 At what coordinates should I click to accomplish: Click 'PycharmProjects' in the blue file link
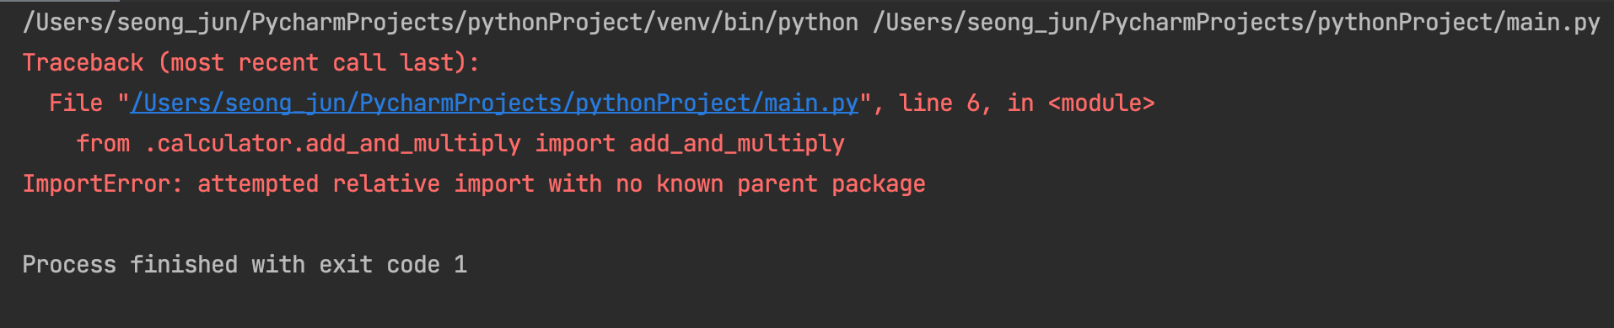pyautogui.click(x=460, y=103)
